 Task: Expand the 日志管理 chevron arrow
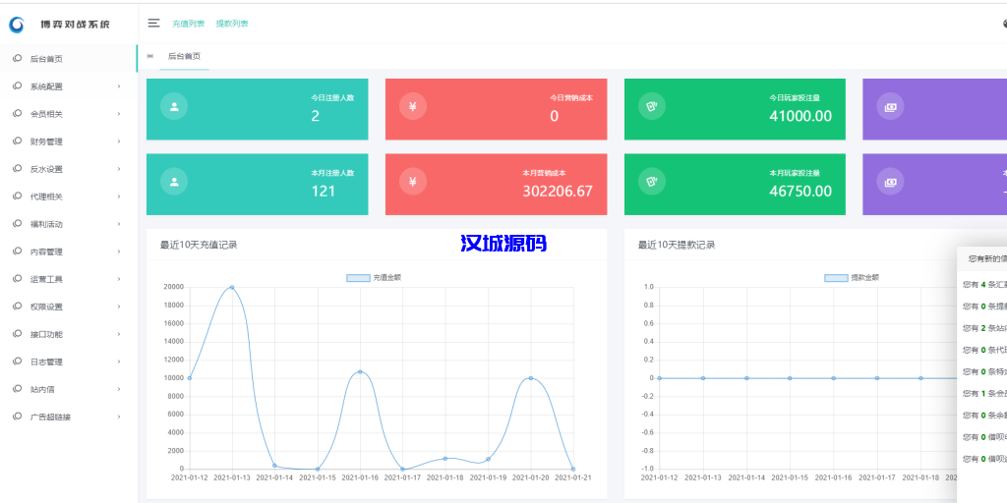[x=119, y=362]
